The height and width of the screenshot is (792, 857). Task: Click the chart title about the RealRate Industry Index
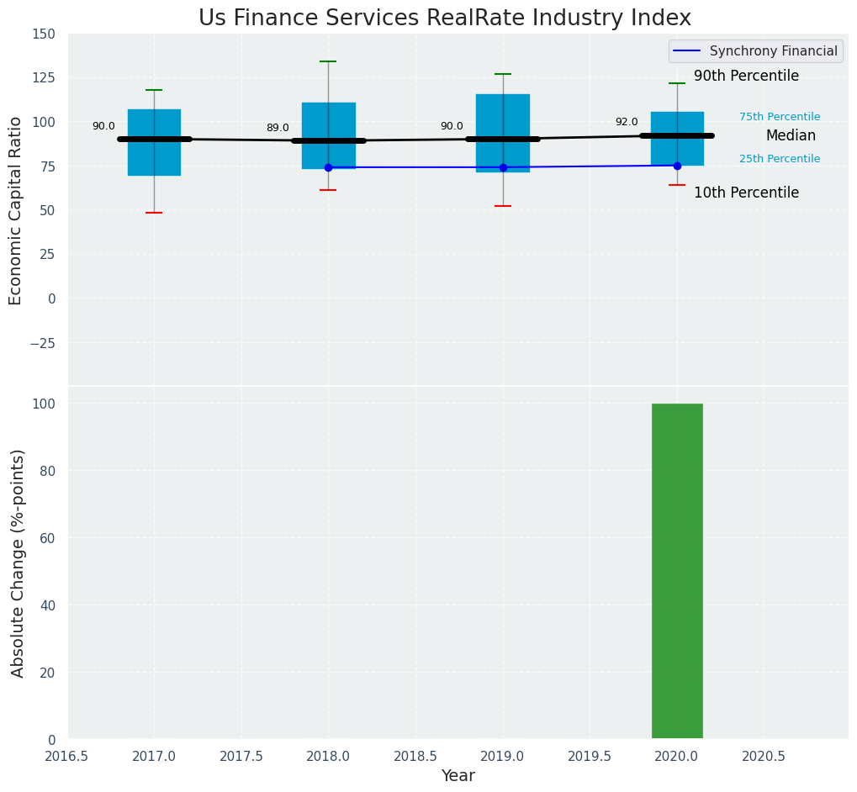445,18
